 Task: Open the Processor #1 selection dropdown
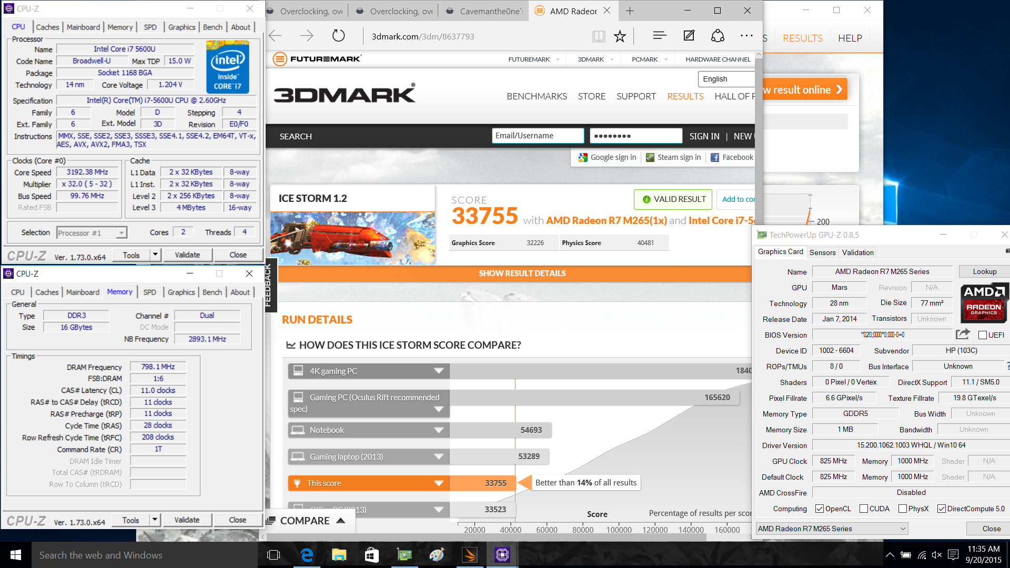click(92, 232)
